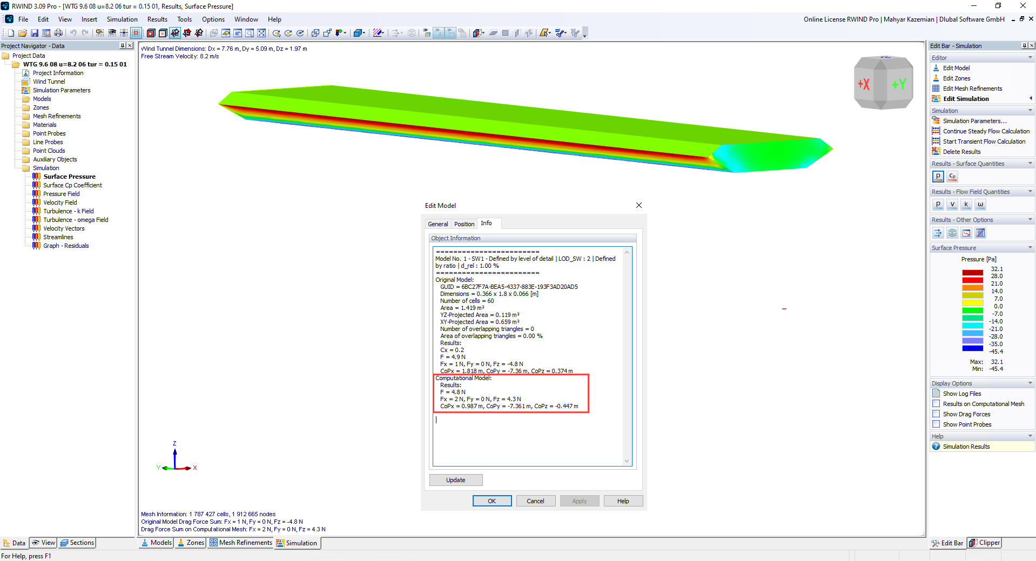Click velocity vectors arrows icon in Other Options
Viewport: 1036px width, 561px height.
coord(938,233)
